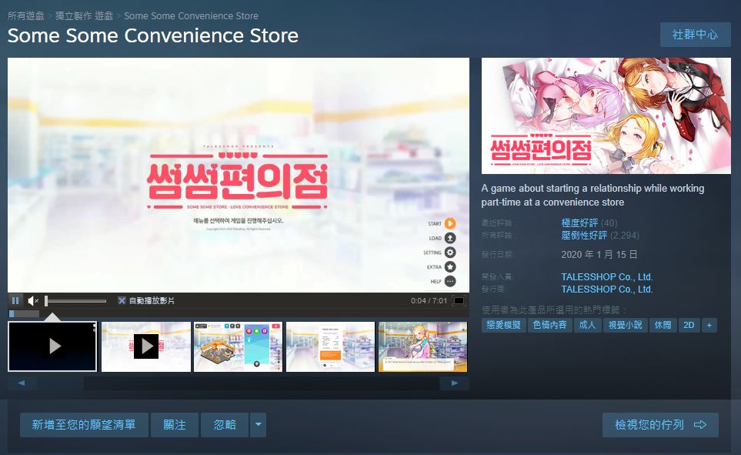
Task: Open recent reviews 極度好評 link
Action: pos(580,222)
